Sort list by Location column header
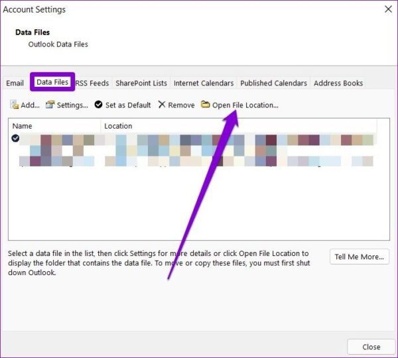The height and width of the screenshot is (358, 398). point(239,126)
